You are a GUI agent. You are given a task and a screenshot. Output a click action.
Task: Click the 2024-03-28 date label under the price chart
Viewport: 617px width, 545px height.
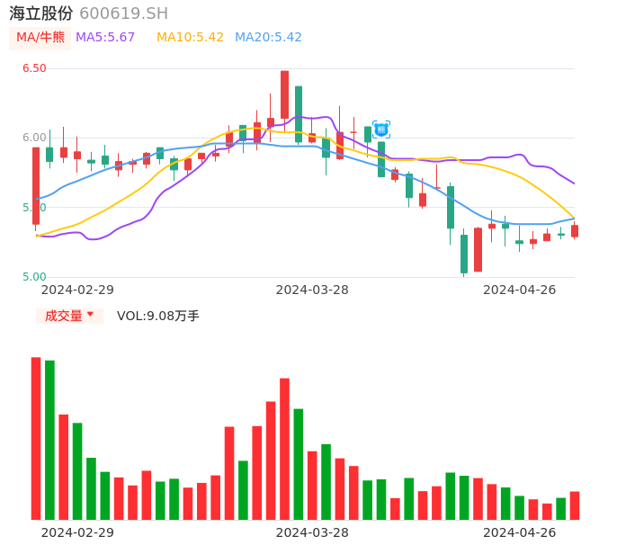(x=312, y=290)
